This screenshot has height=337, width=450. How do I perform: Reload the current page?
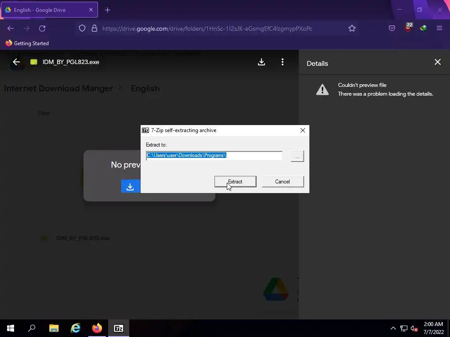(x=42, y=29)
